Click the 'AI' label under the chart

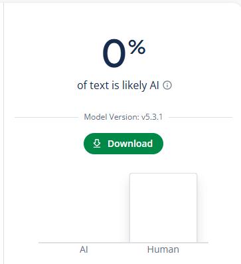(x=84, y=249)
